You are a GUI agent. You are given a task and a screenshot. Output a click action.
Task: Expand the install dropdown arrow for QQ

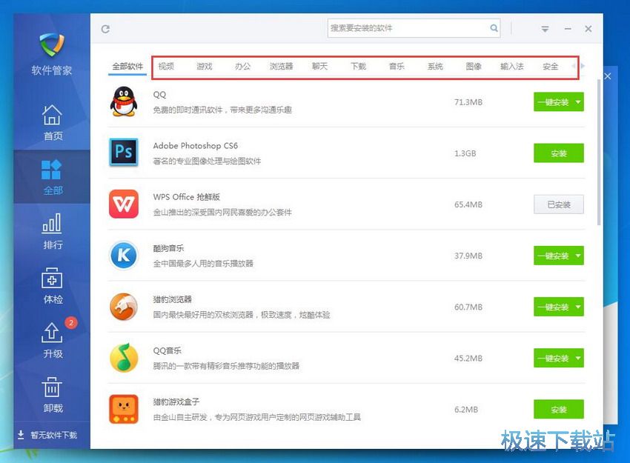pos(578,102)
